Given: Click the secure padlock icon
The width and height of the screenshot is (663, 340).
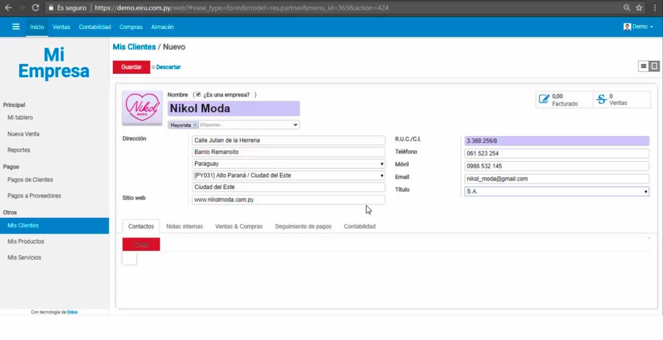Looking at the screenshot, I should click(51, 8).
